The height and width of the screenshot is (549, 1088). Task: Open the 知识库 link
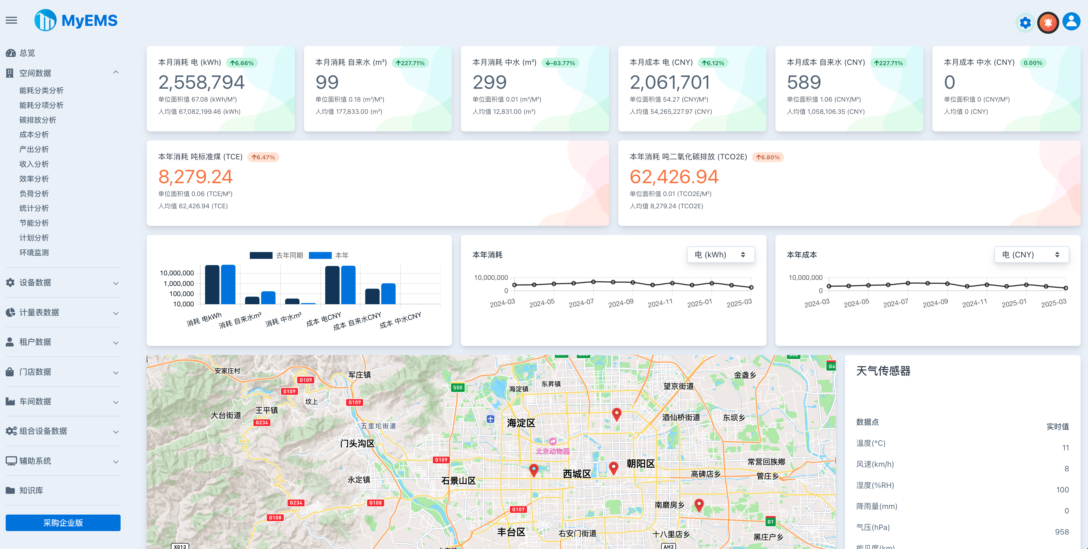pos(31,490)
